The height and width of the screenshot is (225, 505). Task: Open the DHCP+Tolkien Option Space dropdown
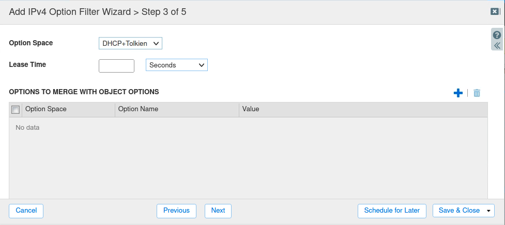pos(130,43)
